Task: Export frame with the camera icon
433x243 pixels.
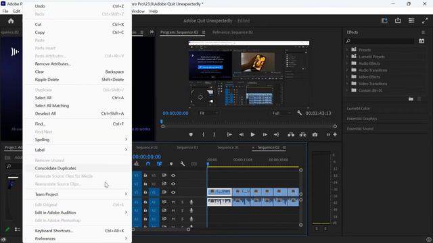Action: click(x=315, y=135)
